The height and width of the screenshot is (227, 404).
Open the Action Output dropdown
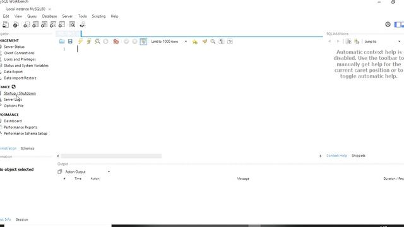click(x=87, y=172)
